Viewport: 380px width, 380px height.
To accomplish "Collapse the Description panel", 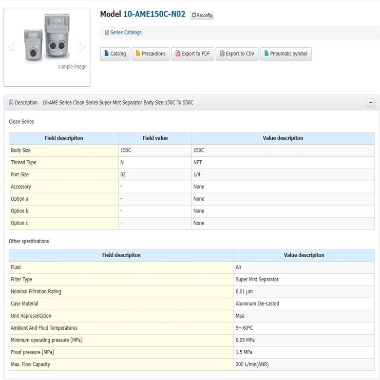I will (x=370, y=102).
